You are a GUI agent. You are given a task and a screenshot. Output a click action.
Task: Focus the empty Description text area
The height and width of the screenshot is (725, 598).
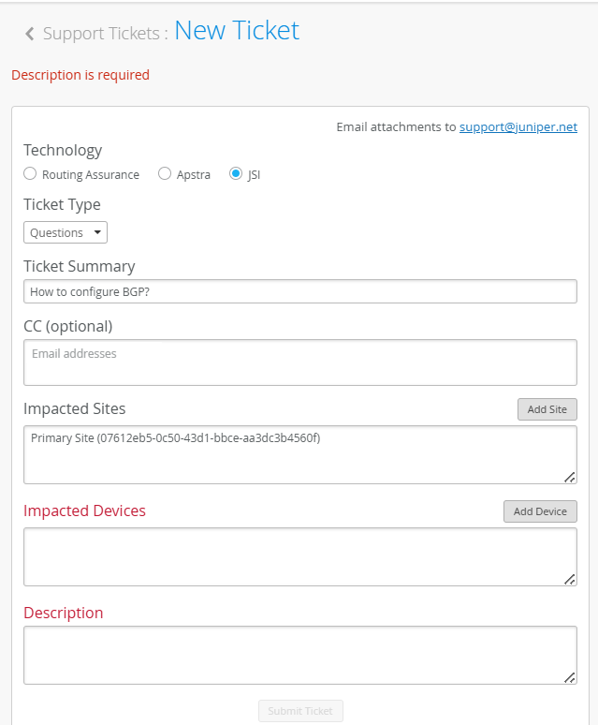pyautogui.click(x=299, y=655)
